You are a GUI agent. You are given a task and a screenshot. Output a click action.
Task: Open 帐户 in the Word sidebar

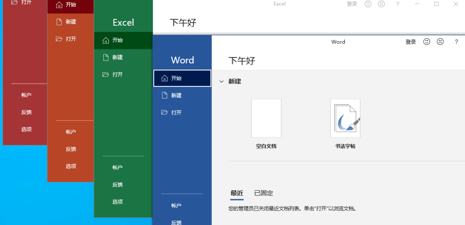pos(176,206)
